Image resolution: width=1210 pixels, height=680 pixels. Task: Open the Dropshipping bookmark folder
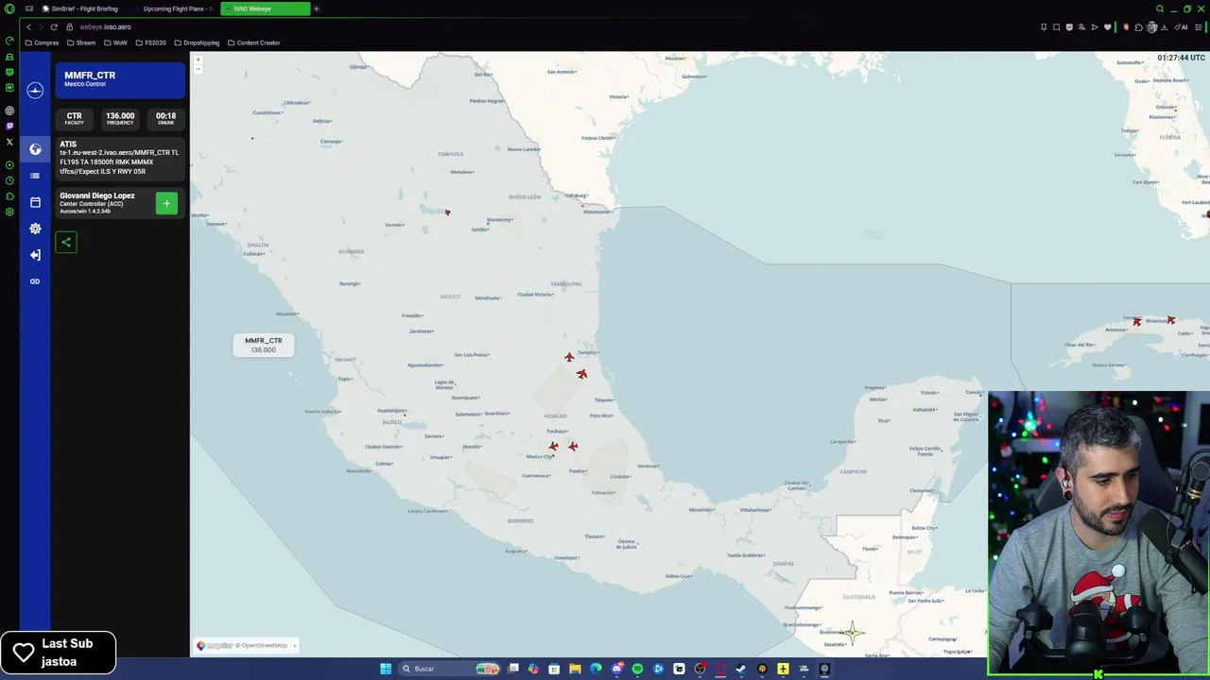point(197,42)
